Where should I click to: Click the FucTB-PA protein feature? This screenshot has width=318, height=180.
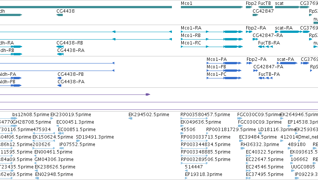(265, 78)
